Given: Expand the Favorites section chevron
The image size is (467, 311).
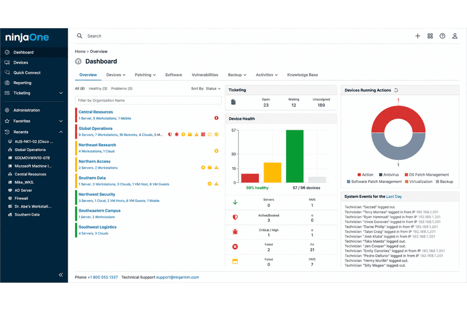Looking at the screenshot, I should click(x=61, y=121).
